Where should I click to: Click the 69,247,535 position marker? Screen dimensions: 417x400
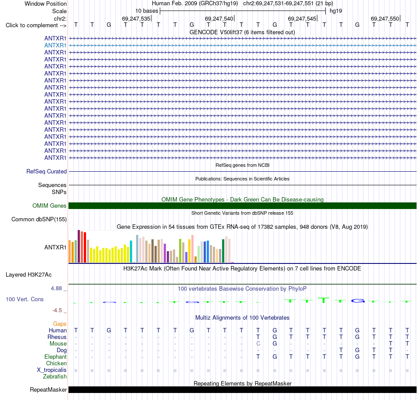(137, 18)
